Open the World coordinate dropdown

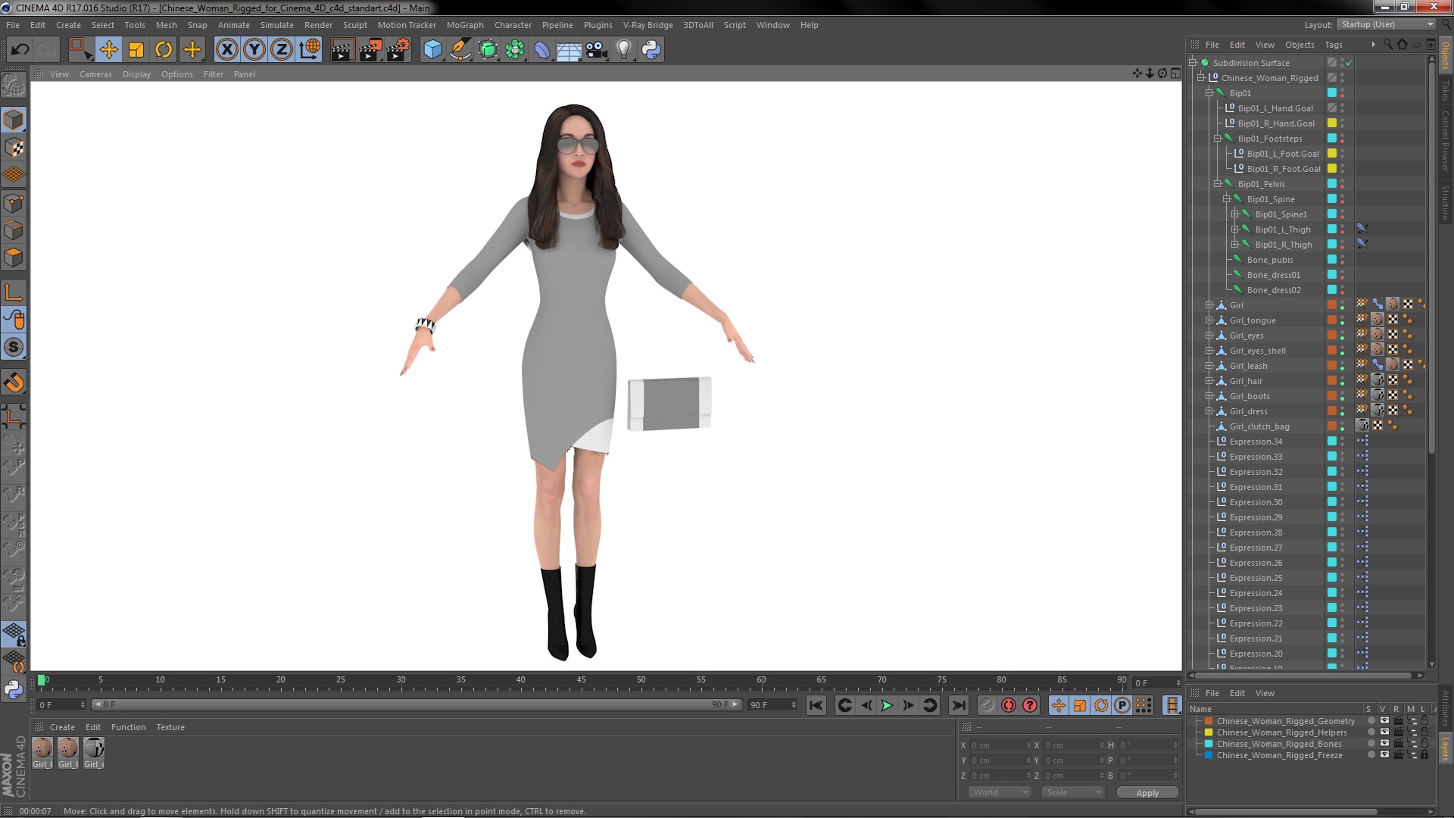pyautogui.click(x=1000, y=792)
